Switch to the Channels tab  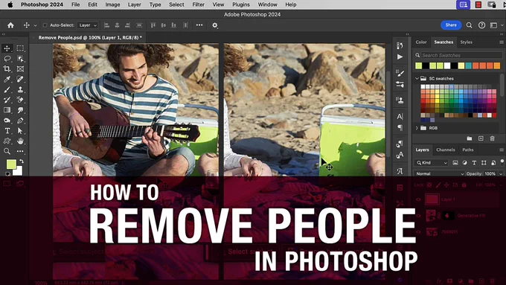pyautogui.click(x=445, y=150)
